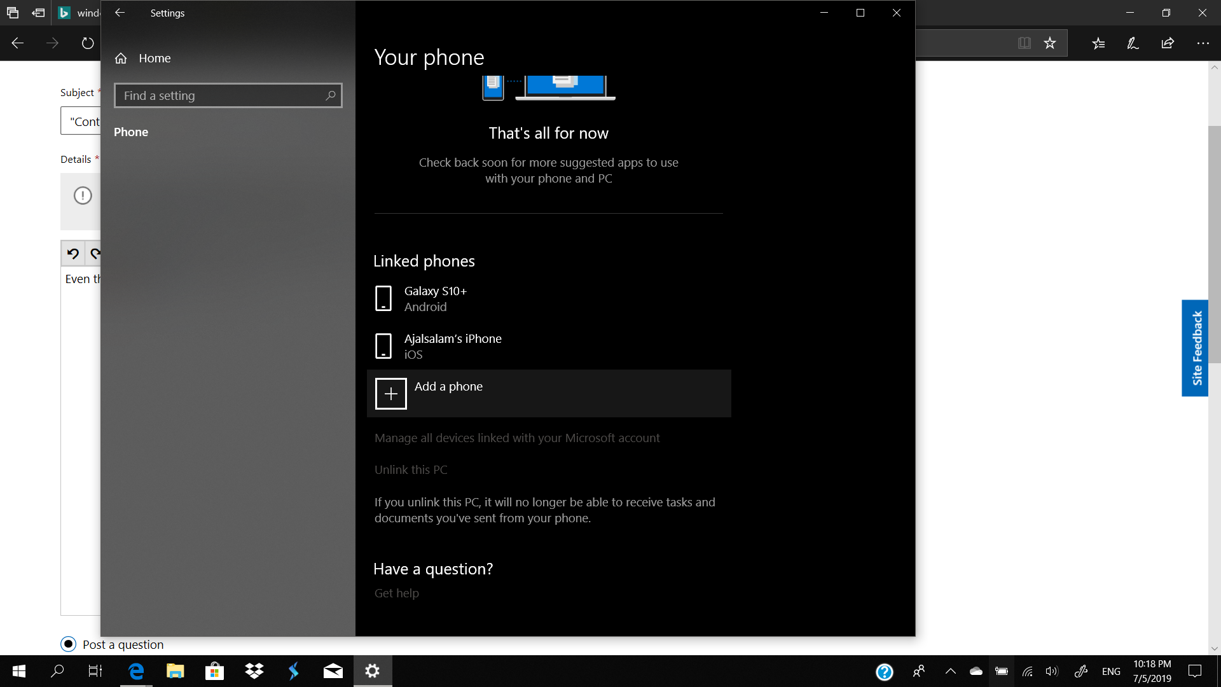The height and width of the screenshot is (687, 1221).
Task: Open Edge tab preview icon
Action: [13, 13]
